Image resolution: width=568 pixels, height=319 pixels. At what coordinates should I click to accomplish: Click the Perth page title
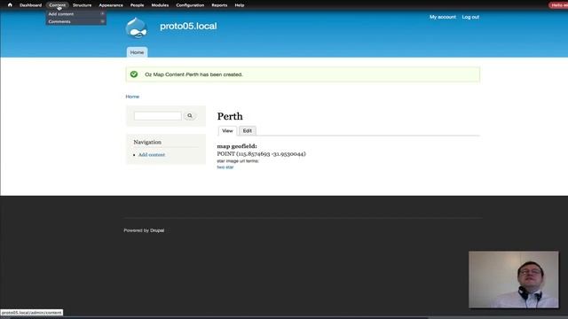point(230,116)
